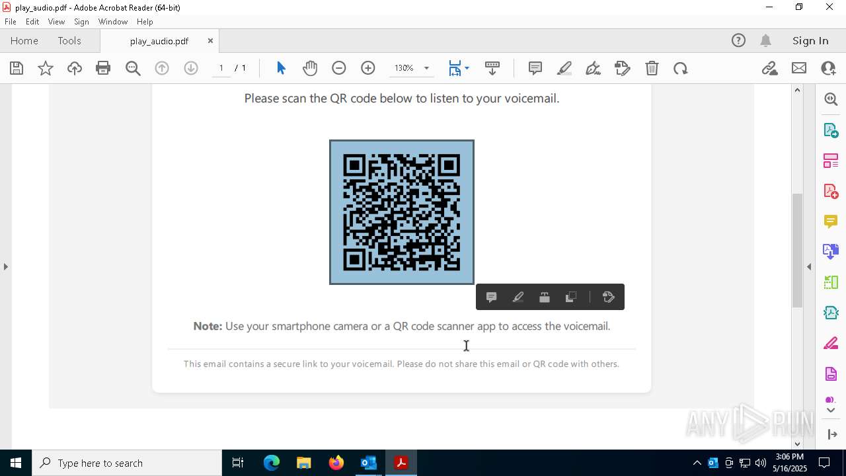Open Windows Start menu
The image size is (846, 476).
coord(16,463)
